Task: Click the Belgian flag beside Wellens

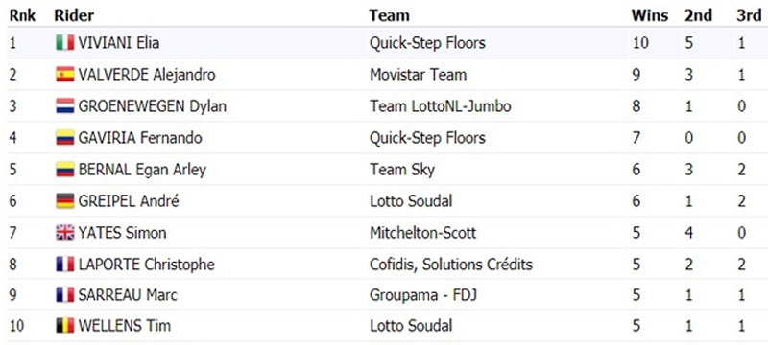Action: [x=64, y=326]
